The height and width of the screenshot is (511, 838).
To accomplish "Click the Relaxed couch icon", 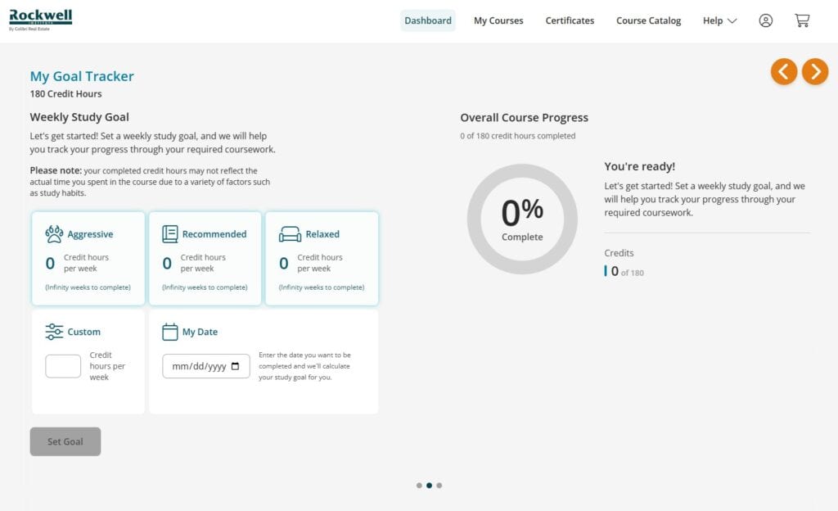I will click(x=290, y=234).
